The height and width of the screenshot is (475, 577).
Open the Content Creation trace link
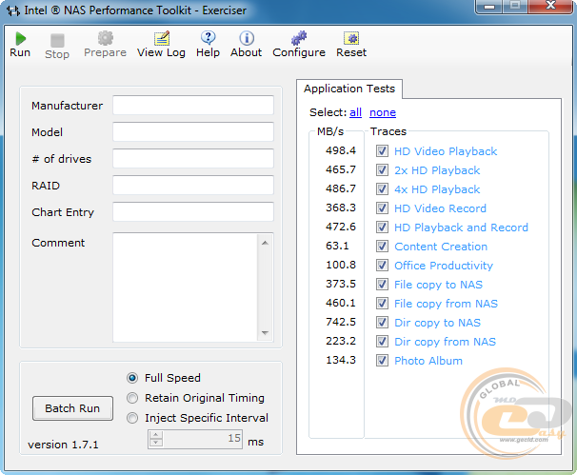click(x=441, y=247)
